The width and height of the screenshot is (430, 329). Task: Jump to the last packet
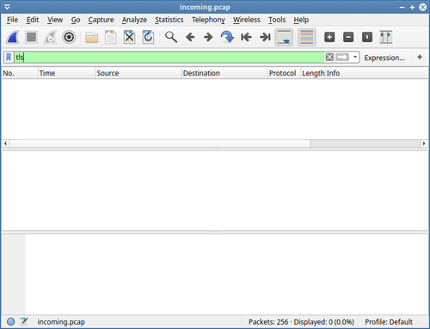[x=265, y=37]
